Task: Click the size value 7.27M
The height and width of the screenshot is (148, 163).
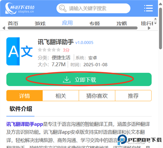Action: (x=59, y=64)
